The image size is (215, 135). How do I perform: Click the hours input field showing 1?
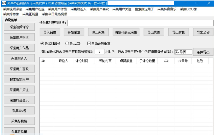pyautogui.click(x=99, y=52)
